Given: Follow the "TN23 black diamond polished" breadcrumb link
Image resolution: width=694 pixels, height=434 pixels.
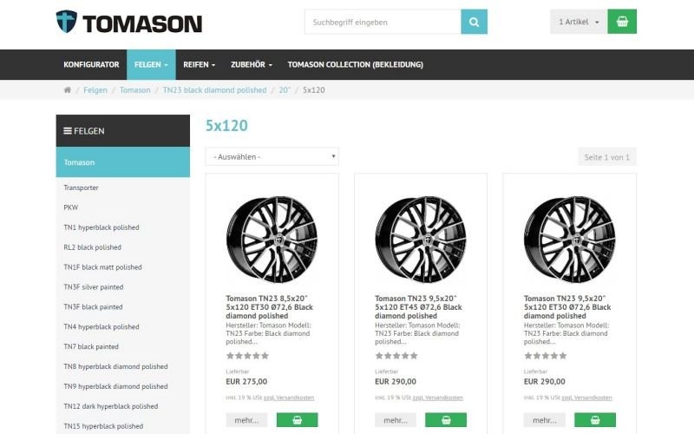Looking at the screenshot, I should pyautogui.click(x=214, y=90).
